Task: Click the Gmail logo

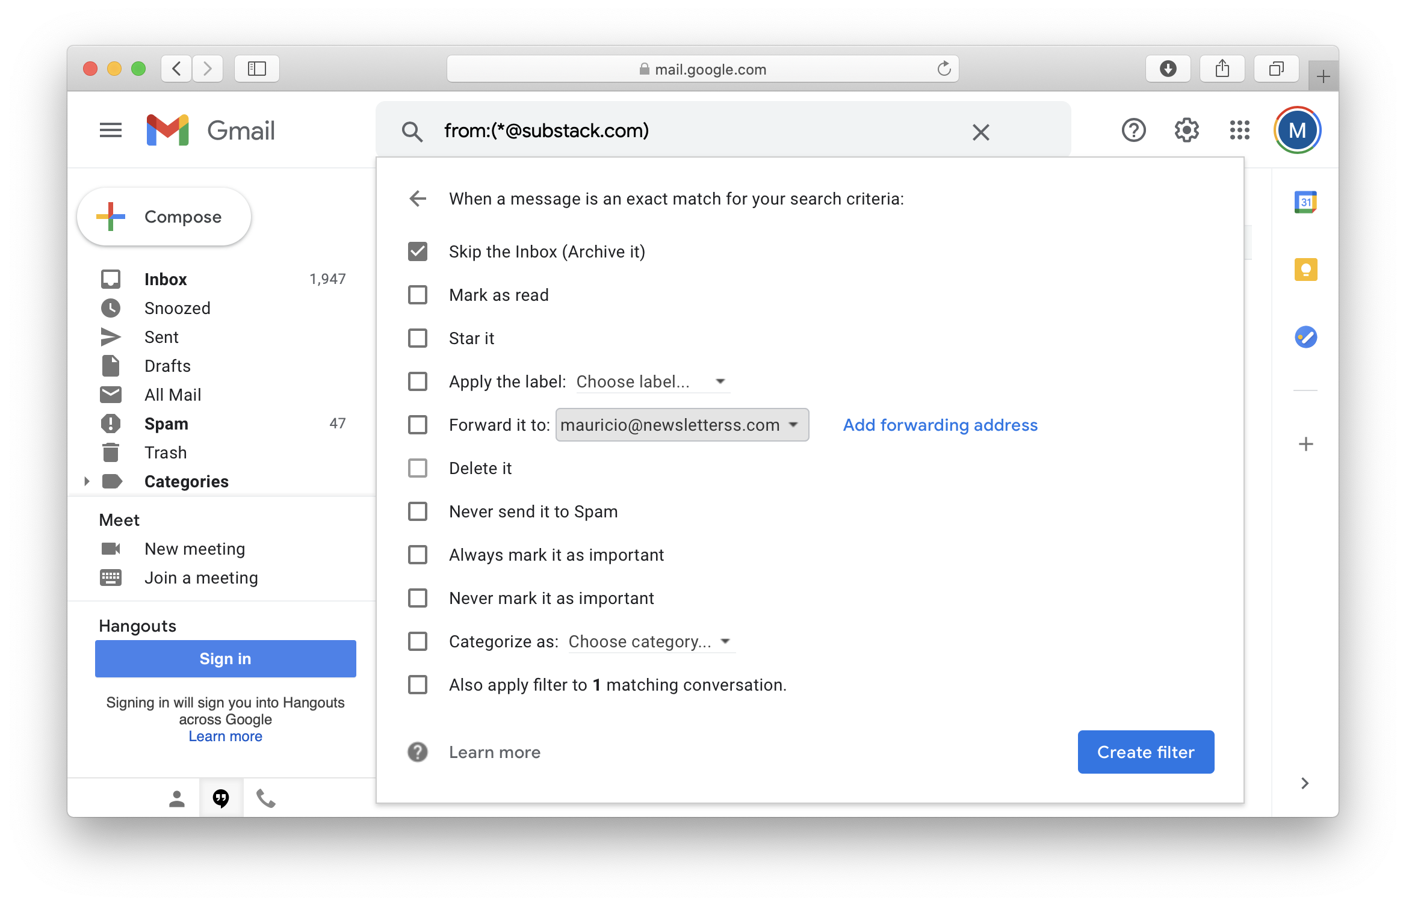Action: click(211, 130)
